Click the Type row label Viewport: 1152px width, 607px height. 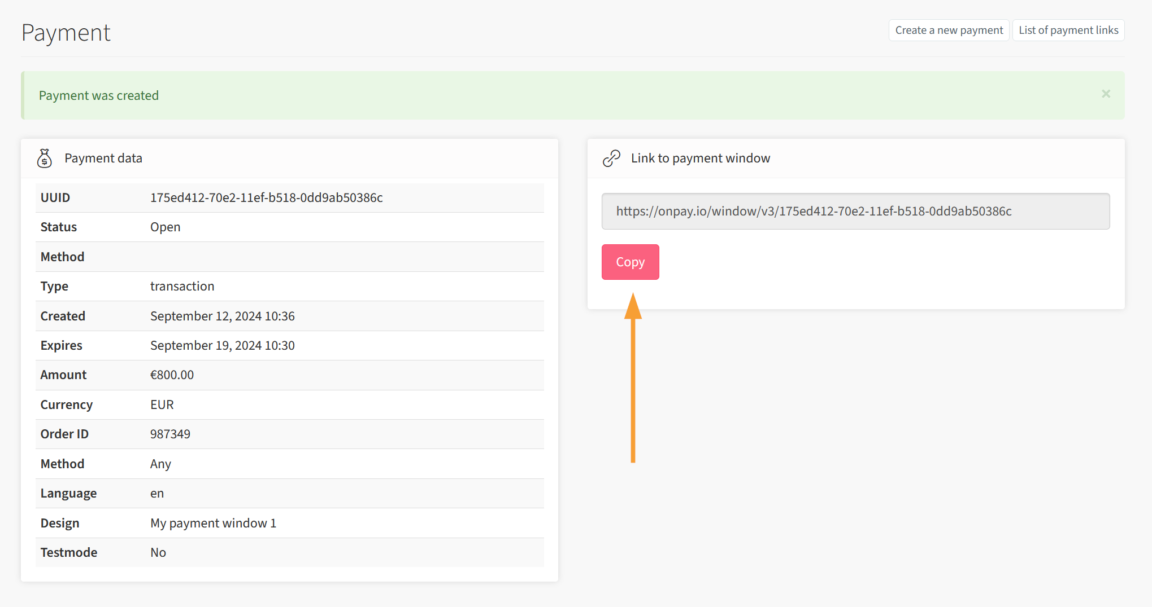coord(54,286)
